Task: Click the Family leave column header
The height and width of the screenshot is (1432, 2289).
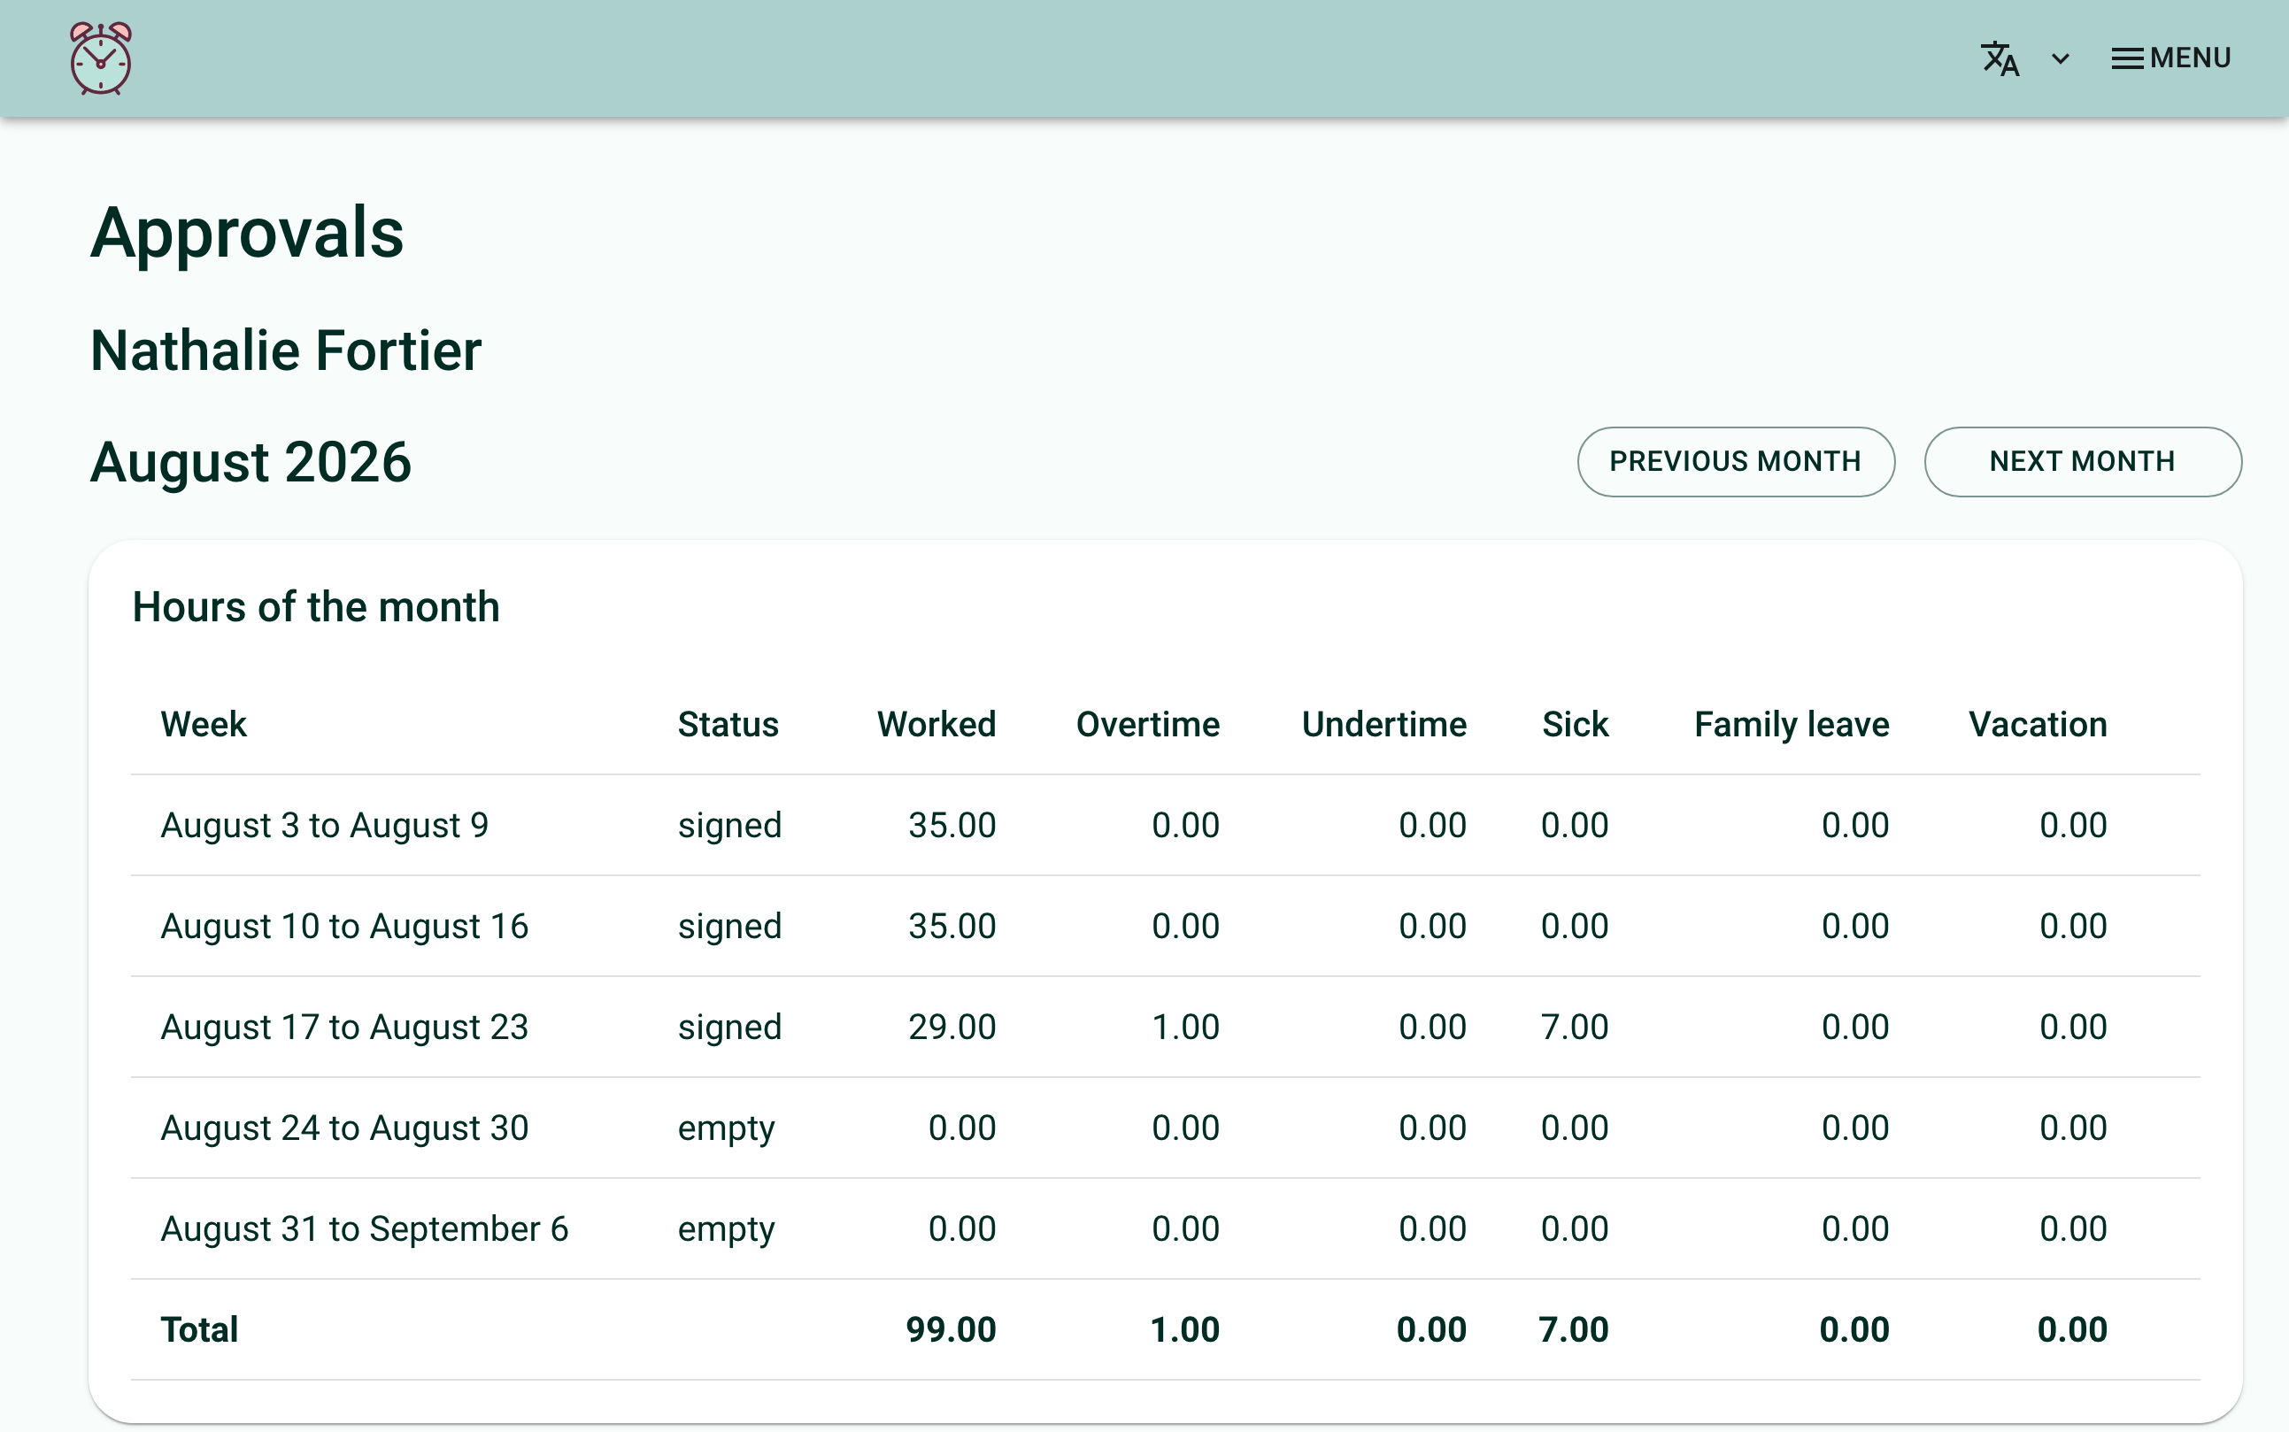Action: [1792, 725]
